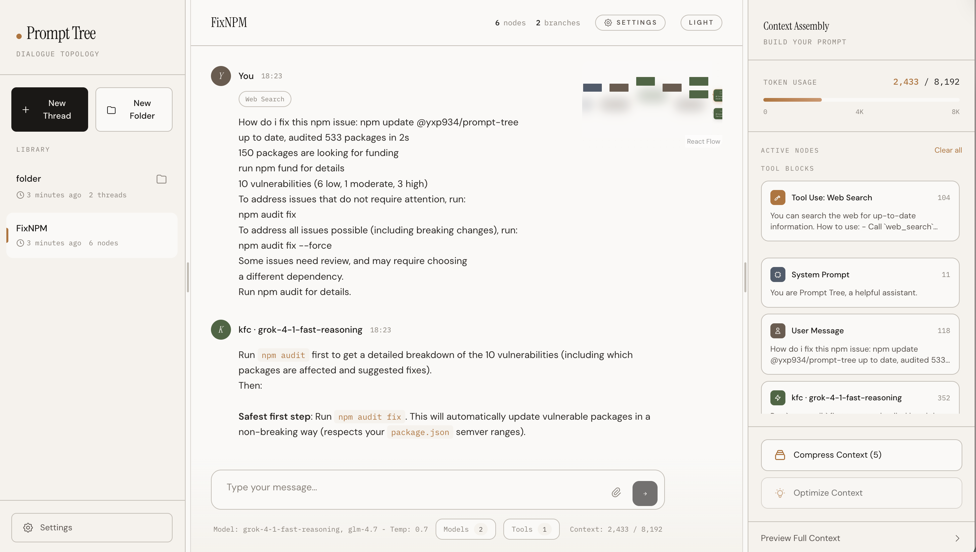Click the '2 branches' header counter

[558, 23]
